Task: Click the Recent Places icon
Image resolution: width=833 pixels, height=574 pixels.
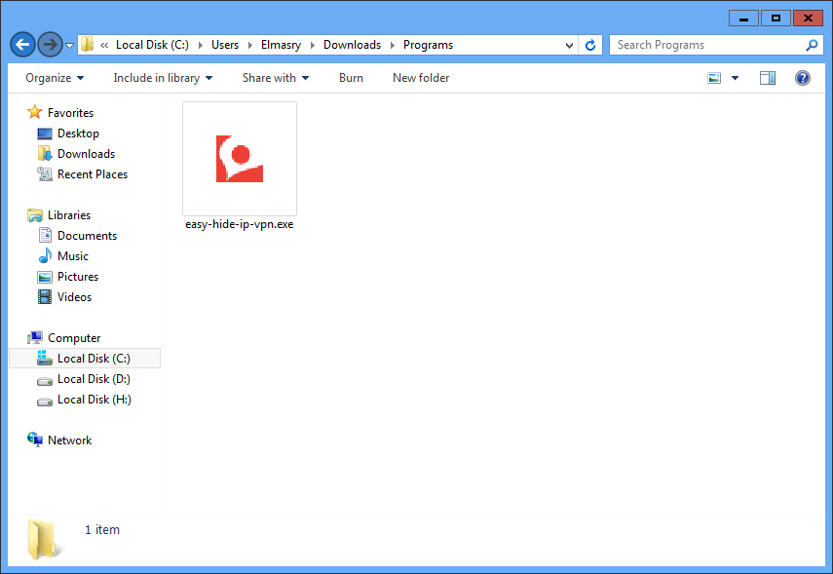Action: pyautogui.click(x=45, y=173)
